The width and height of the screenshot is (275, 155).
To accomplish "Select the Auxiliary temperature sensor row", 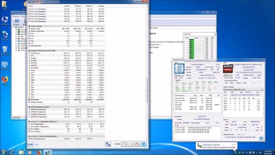I will click(x=67, y=58).
